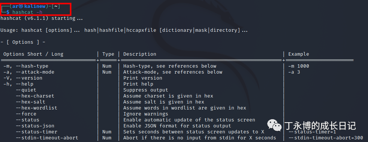The image size is (368, 142).
Task: Select the '-V, --version' option text
Action: point(23,78)
